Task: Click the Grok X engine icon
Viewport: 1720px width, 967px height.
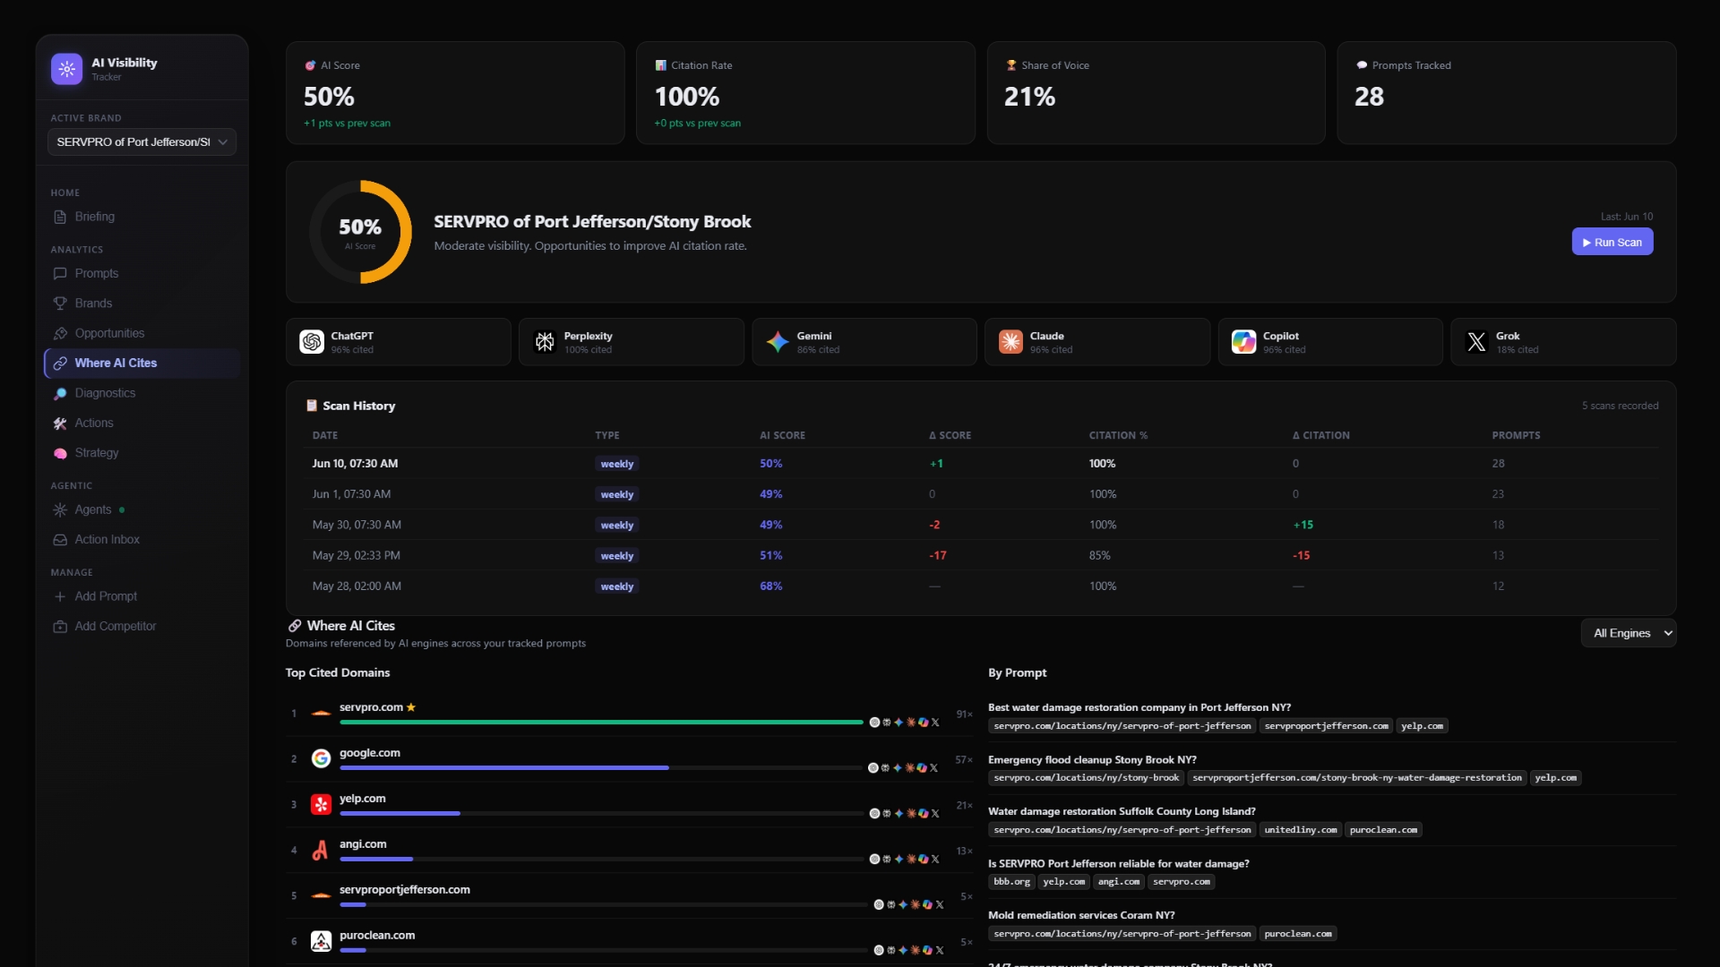Action: click(x=1476, y=342)
